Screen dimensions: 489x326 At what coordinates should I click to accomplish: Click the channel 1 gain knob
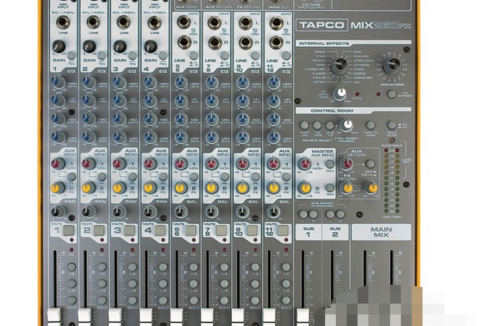pyautogui.click(x=59, y=46)
